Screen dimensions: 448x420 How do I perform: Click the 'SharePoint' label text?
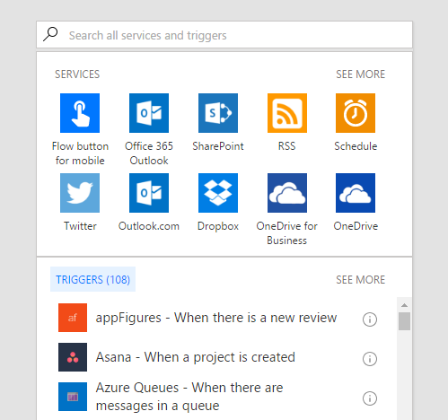point(218,146)
